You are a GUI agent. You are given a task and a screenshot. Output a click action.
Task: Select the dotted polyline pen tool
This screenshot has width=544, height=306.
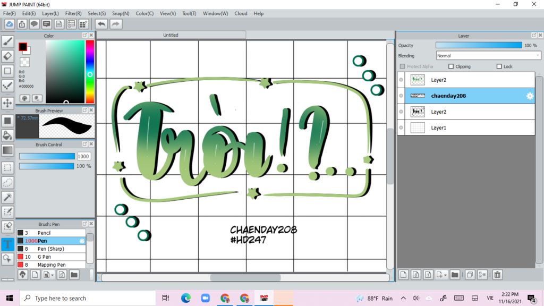tap(7, 86)
